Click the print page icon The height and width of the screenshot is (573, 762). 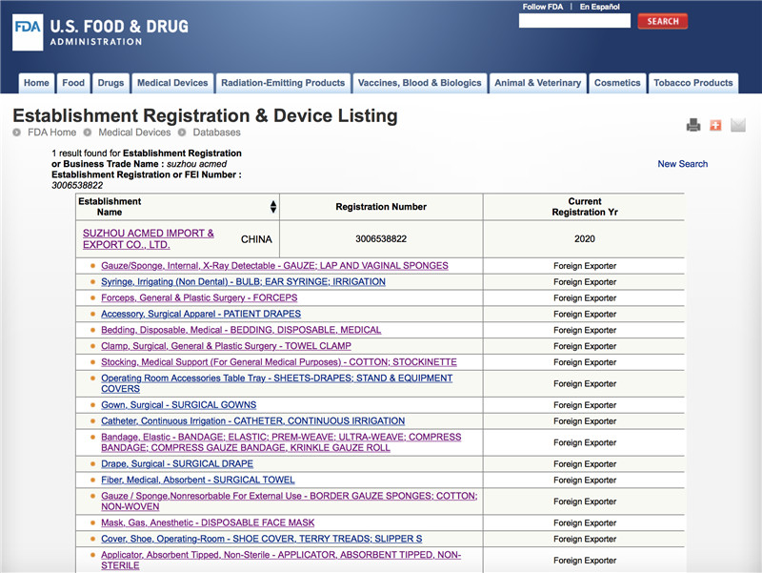point(693,125)
